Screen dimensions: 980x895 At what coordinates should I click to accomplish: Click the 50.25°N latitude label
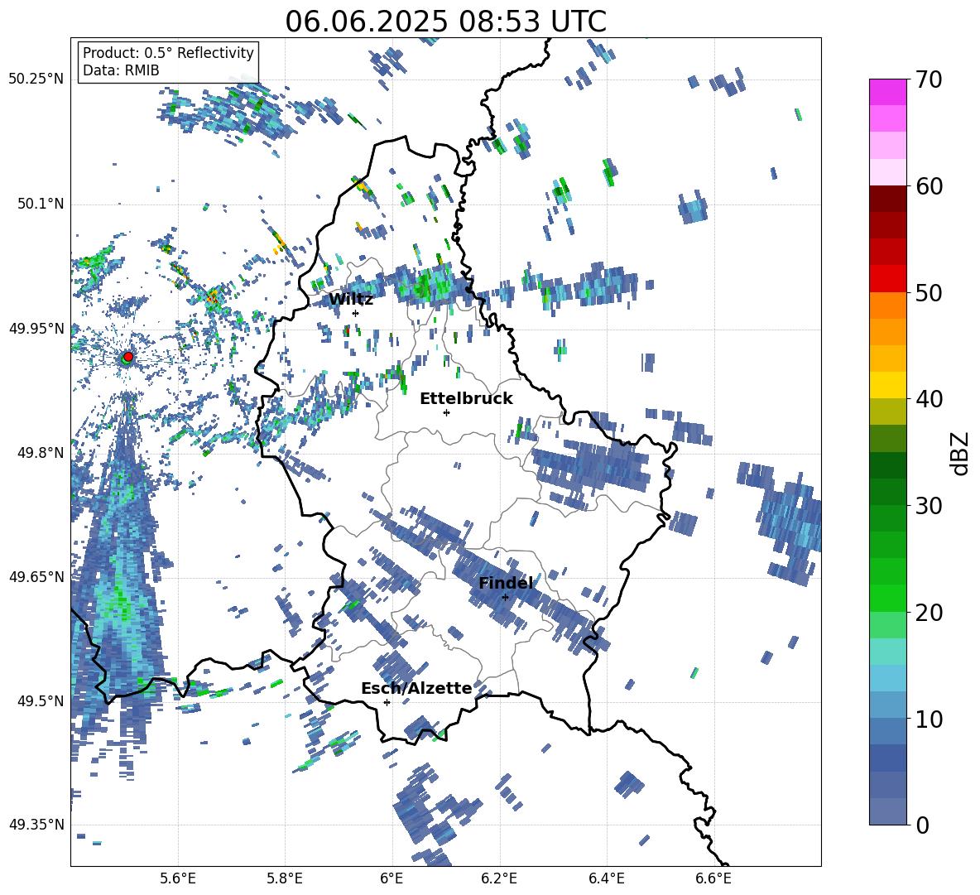[x=36, y=79]
